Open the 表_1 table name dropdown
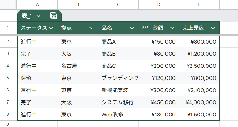 coord(39,16)
